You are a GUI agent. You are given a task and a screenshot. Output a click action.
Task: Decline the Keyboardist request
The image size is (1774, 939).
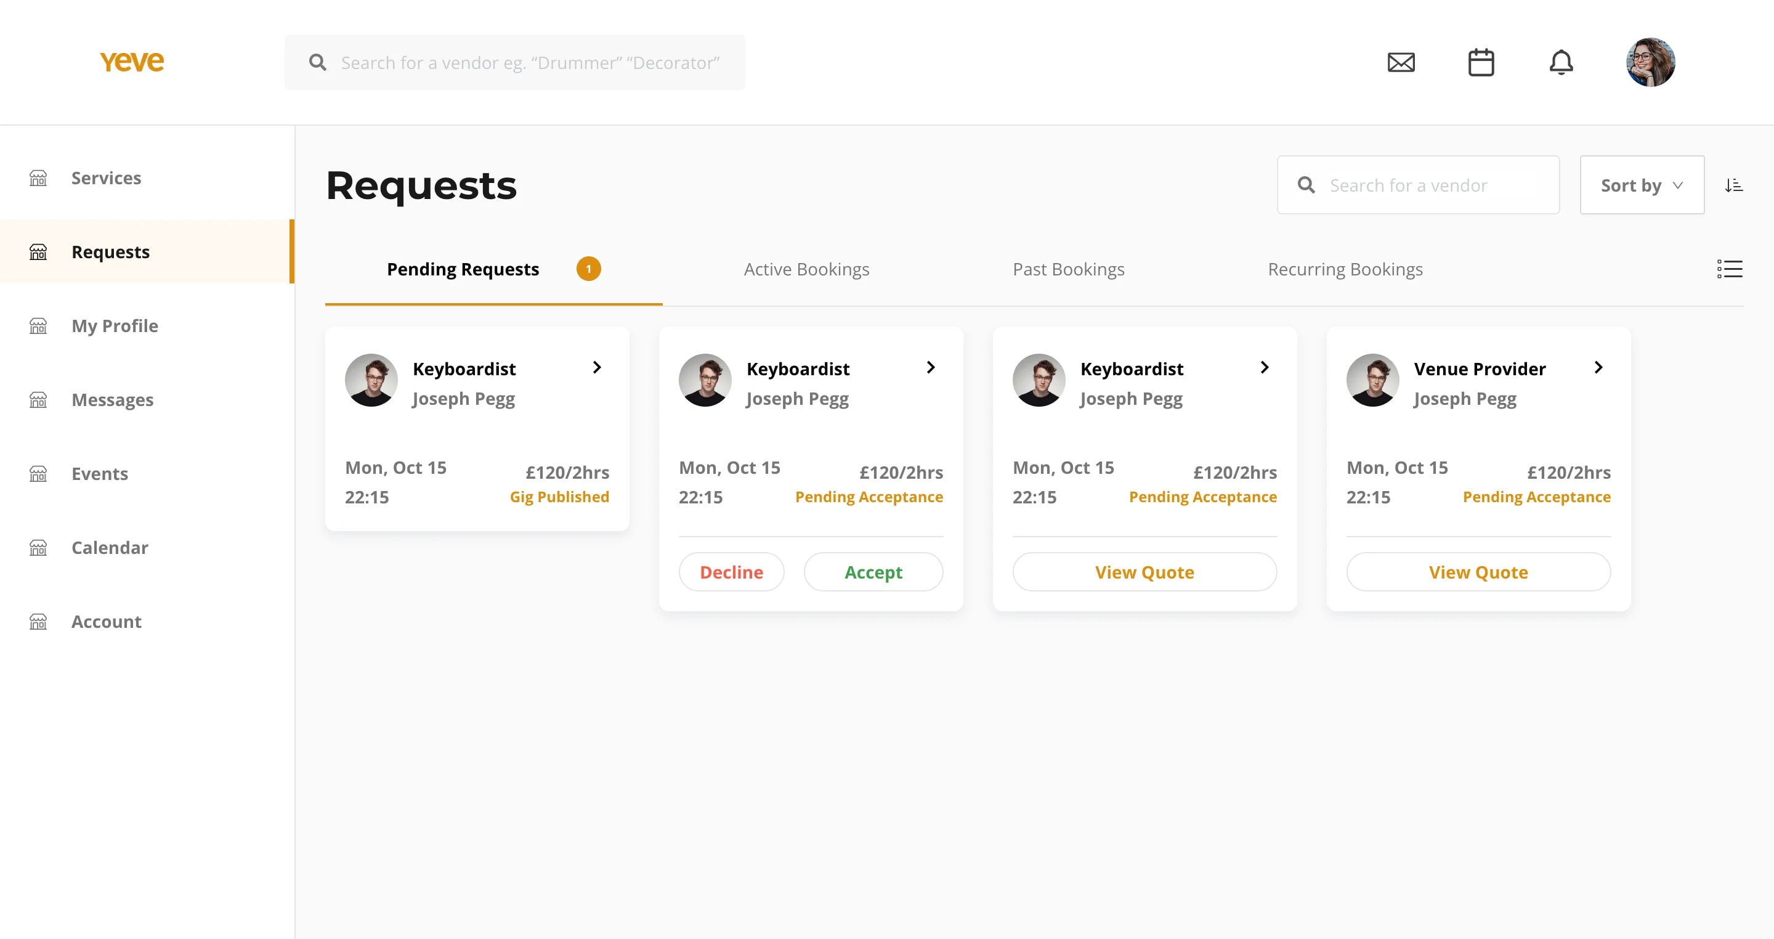pyautogui.click(x=731, y=572)
